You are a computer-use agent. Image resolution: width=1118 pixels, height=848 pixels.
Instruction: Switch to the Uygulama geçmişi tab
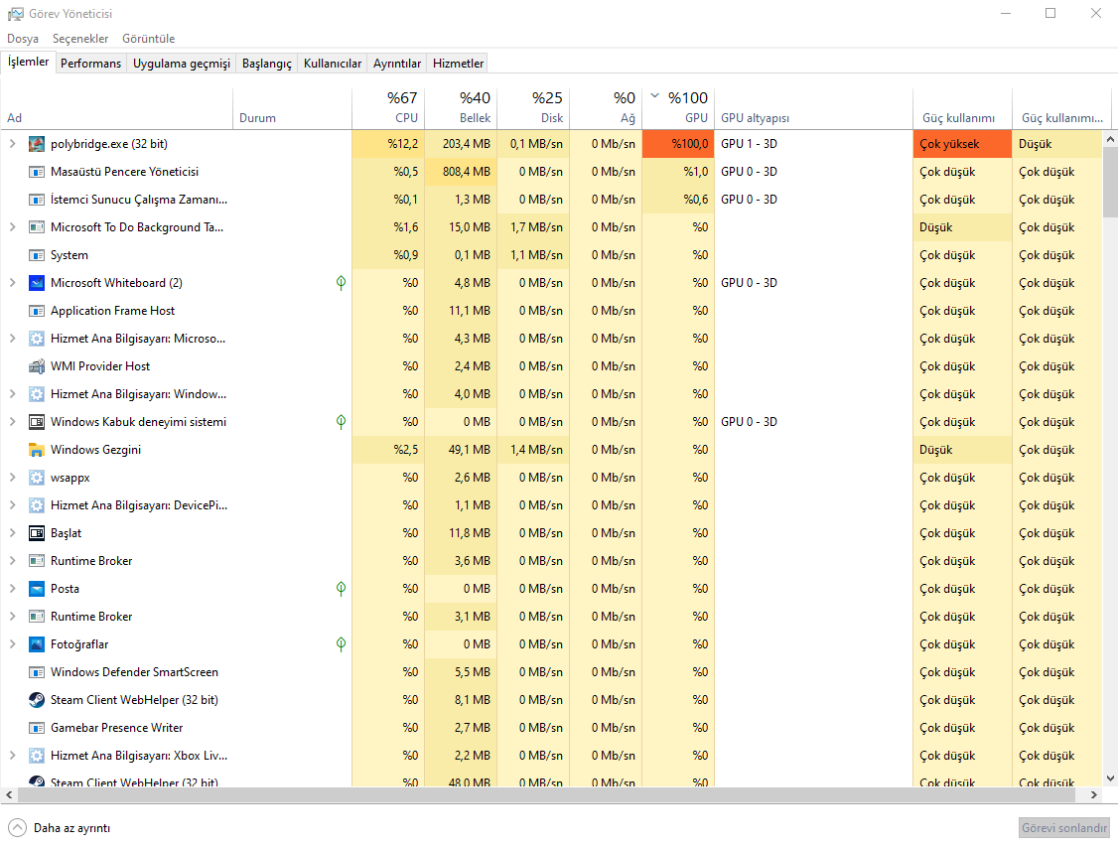click(x=182, y=64)
